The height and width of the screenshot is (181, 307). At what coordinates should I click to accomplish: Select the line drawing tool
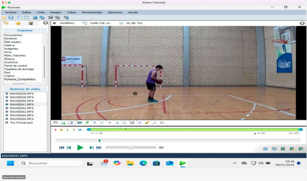coord(102,123)
